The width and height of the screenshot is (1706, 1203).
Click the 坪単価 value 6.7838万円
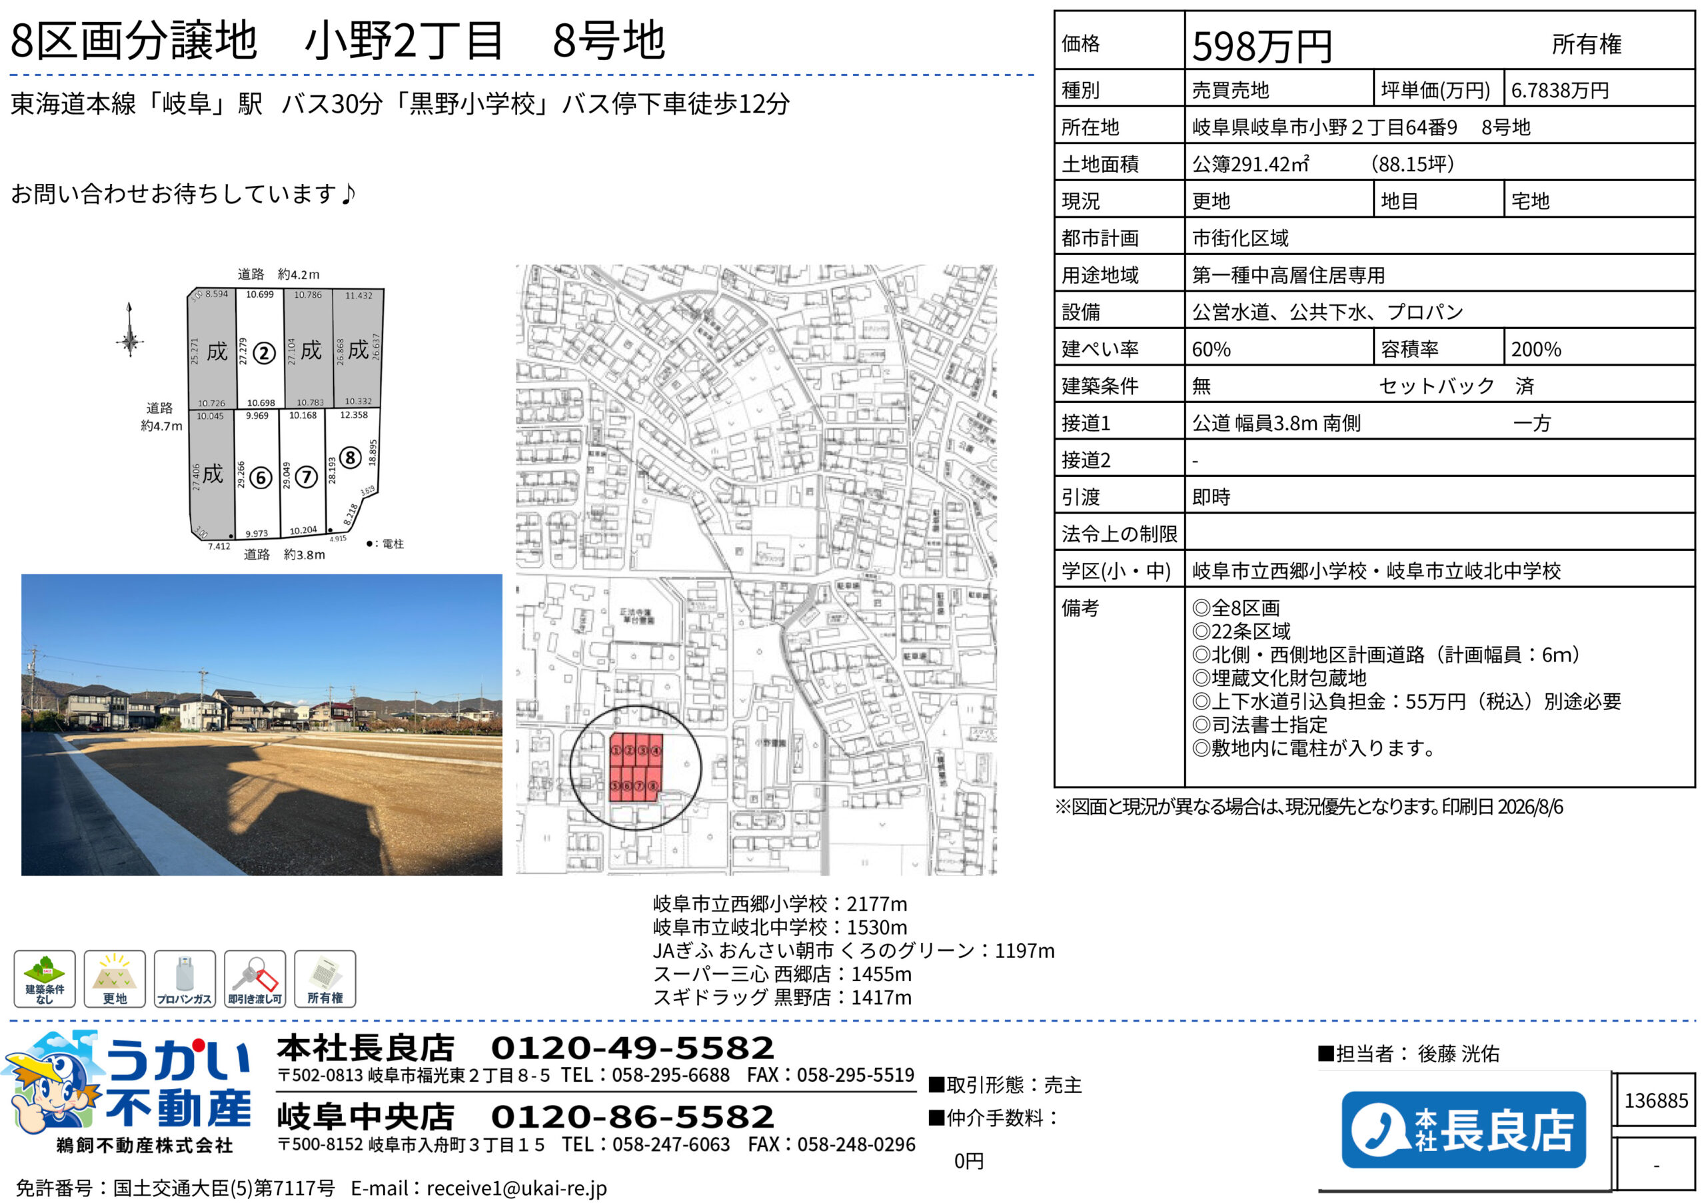tap(1559, 91)
